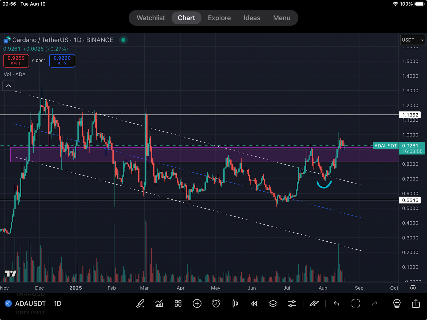Change the 1D timeframe selector
Image resolution: width=427 pixels, height=320 pixels.
point(58,303)
